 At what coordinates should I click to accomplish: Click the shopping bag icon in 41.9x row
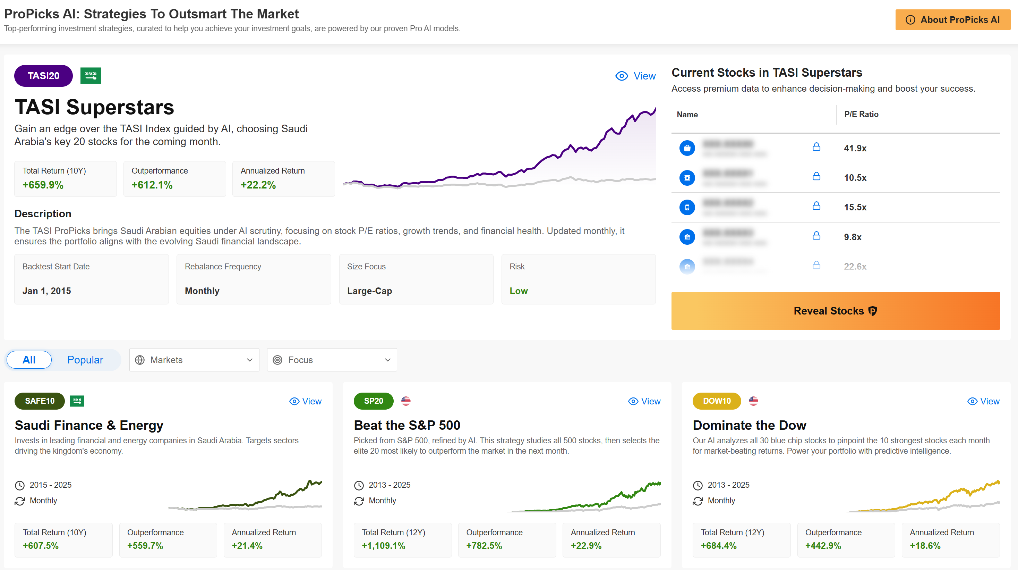tap(687, 148)
